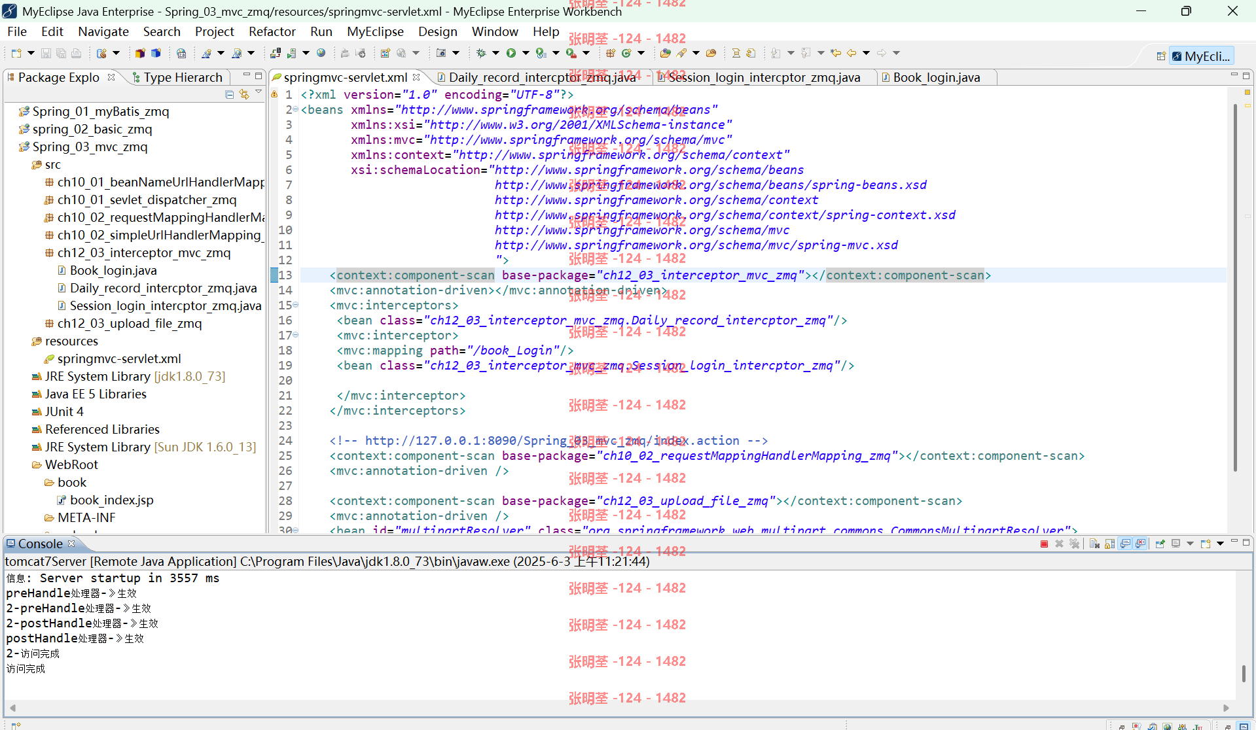Select book_index.jsp in WebRoot
Viewport: 1256px width, 730px height.
coord(111,500)
